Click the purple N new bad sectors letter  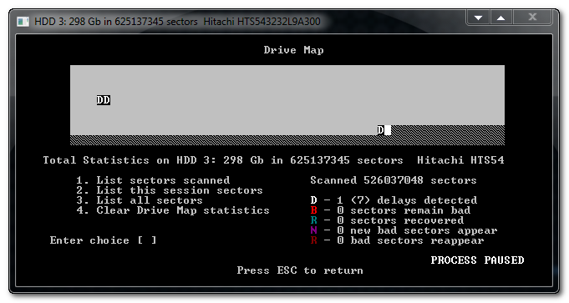(314, 230)
